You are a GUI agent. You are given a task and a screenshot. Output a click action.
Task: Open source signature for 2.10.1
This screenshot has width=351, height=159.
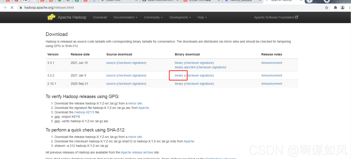click(139, 84)
